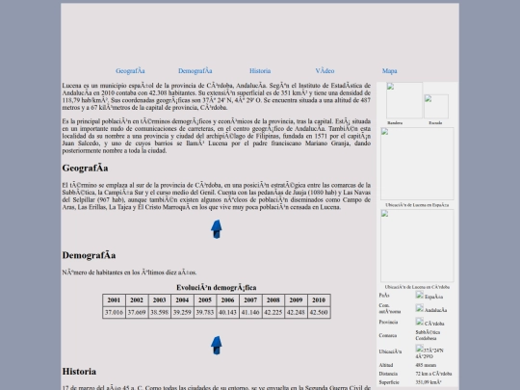Select the 2001 table header cell
The height and width of the screenshot is (390, 520).
(x=114, y=300)
